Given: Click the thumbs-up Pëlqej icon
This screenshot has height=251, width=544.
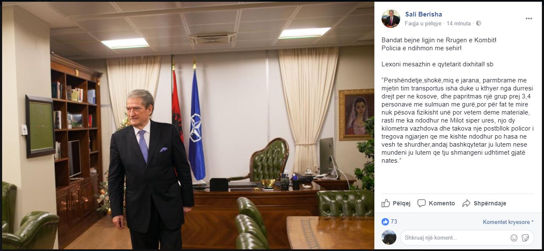Looking at the screenshot, I should click(385, 203).
